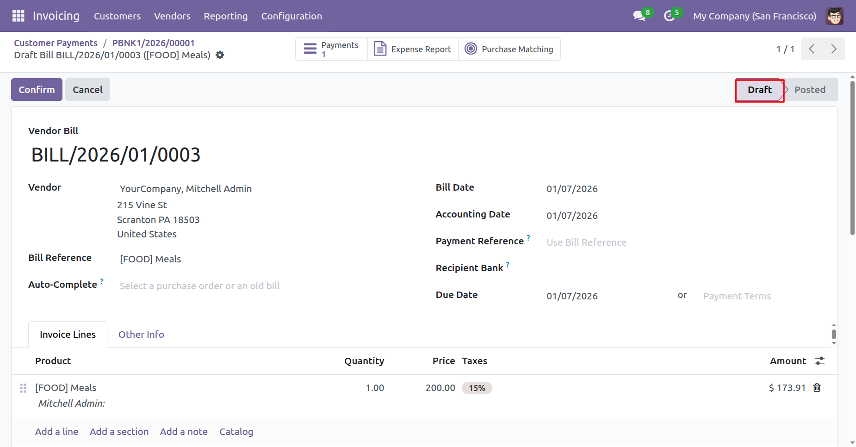Open the column settings adjust icon
The height and width of the screenshot is (447, 856).
[x=819, y=361]
